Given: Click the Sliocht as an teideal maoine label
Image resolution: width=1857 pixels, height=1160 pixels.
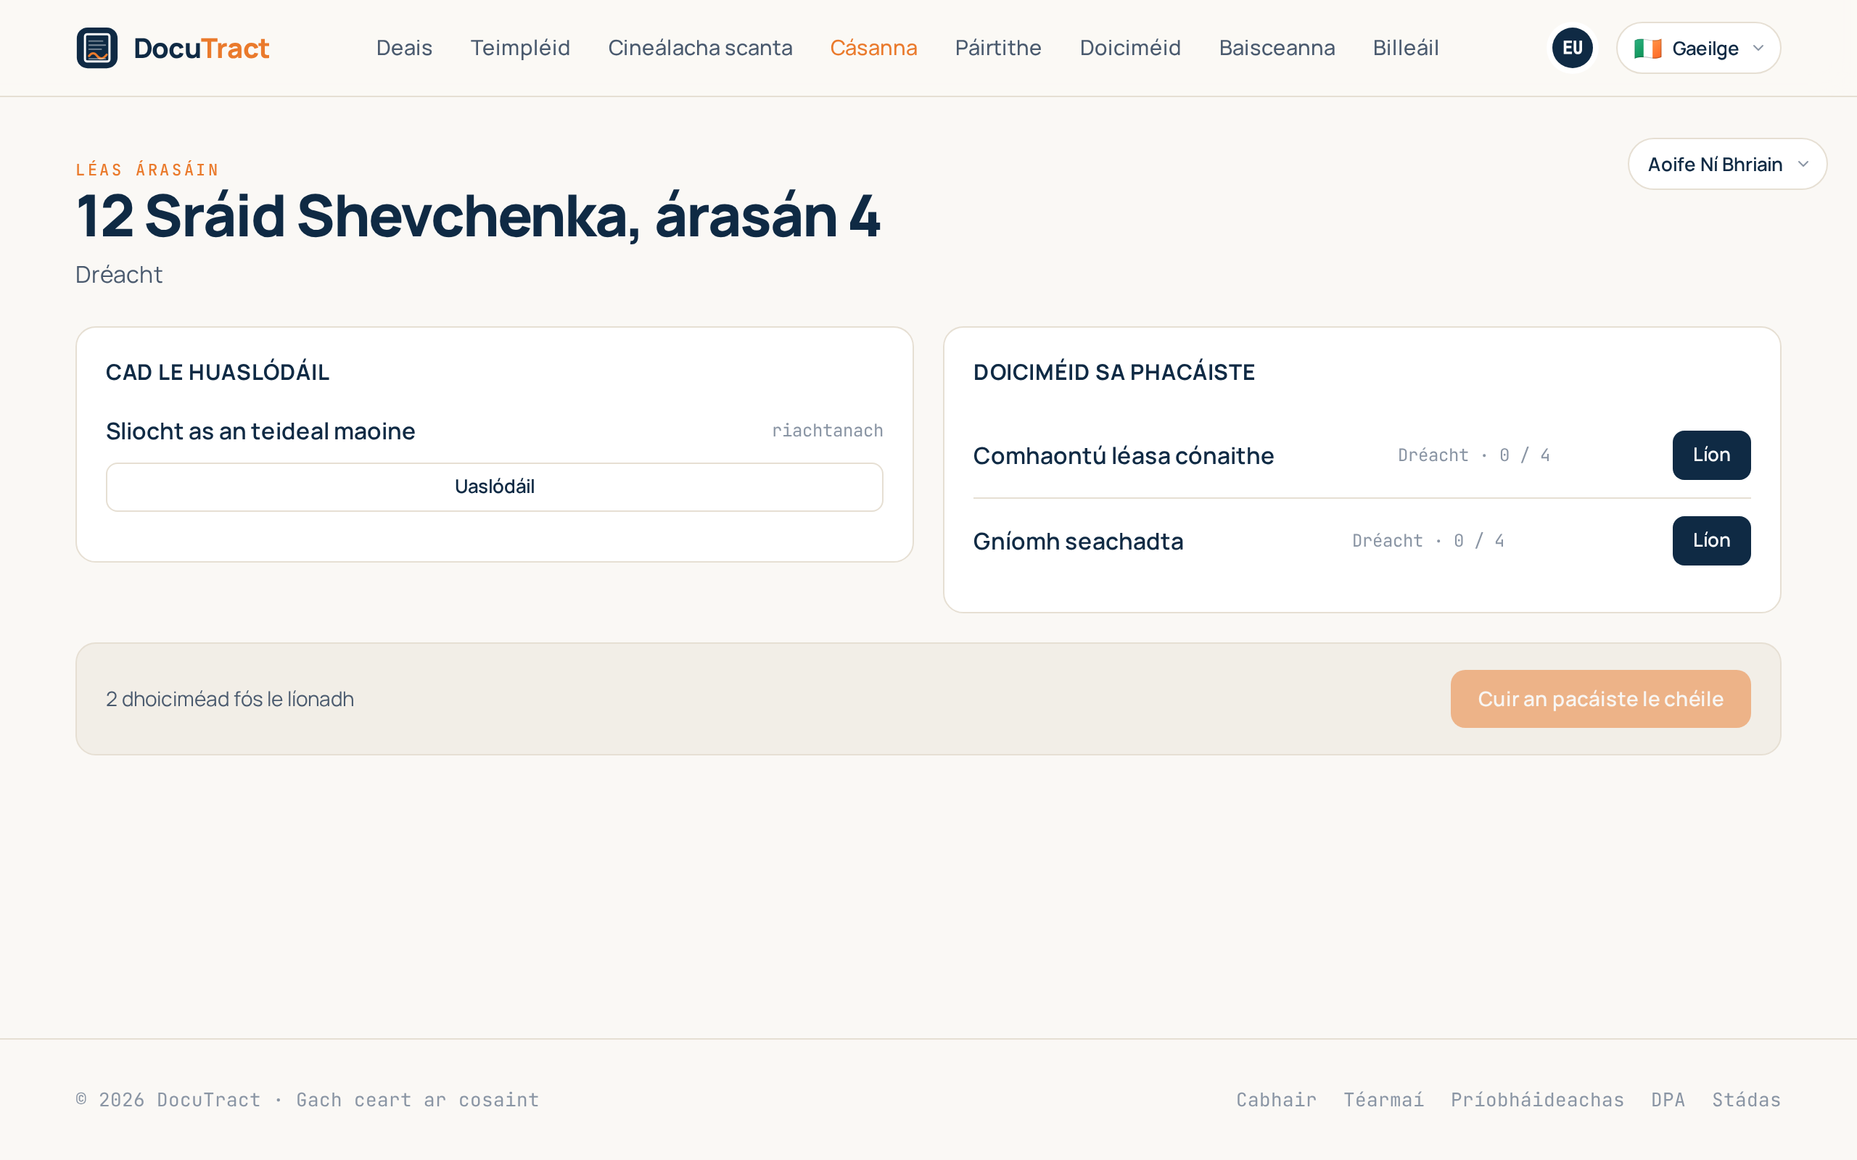Looking at the screenshot, I should coord(260,431).
